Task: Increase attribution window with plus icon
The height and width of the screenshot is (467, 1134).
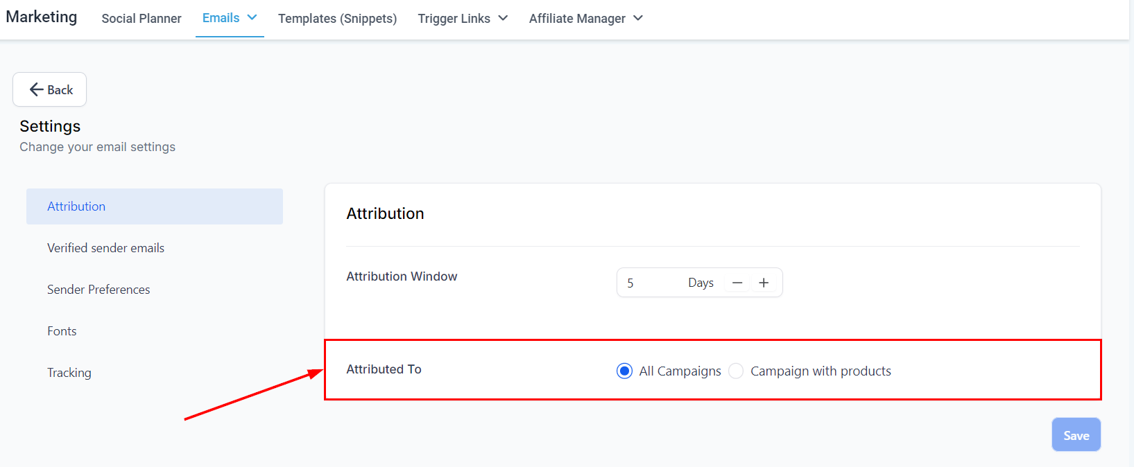Action: (764, 283)
